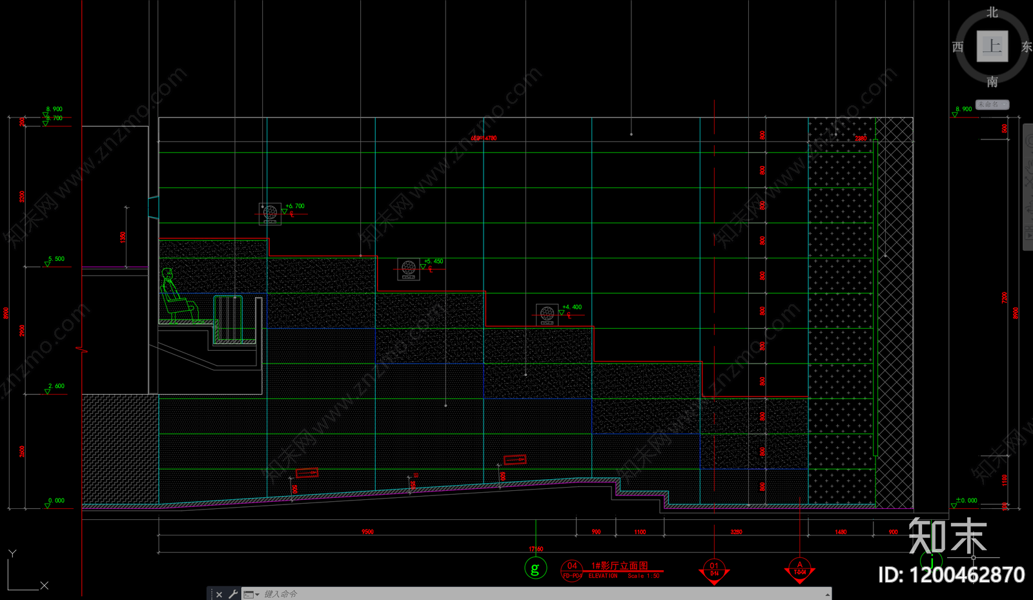
Task: Click the ViewCube 上 top face
Action: [992, 47]
